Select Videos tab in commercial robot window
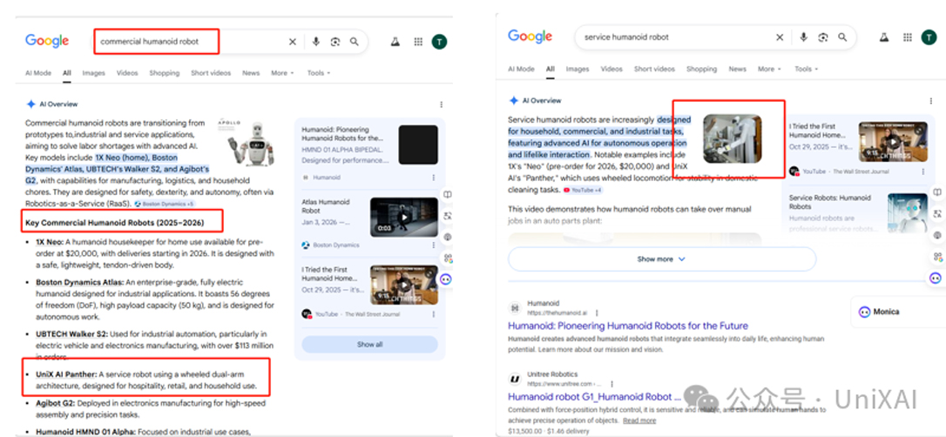Screen dimensions: 946x437 tap(127, 73)
